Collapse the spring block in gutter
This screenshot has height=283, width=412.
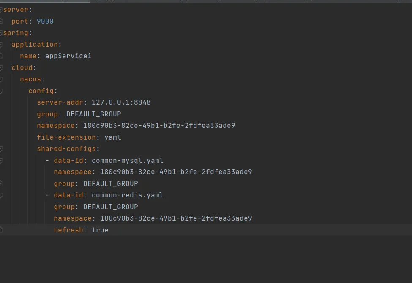pos(1,33)
